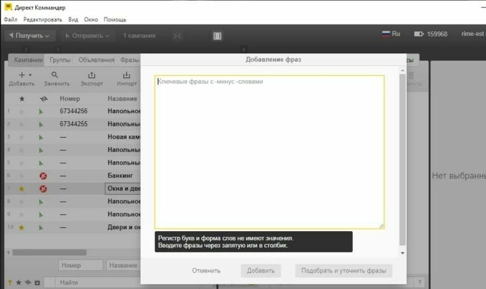Open the Редактировать menu

43,19
